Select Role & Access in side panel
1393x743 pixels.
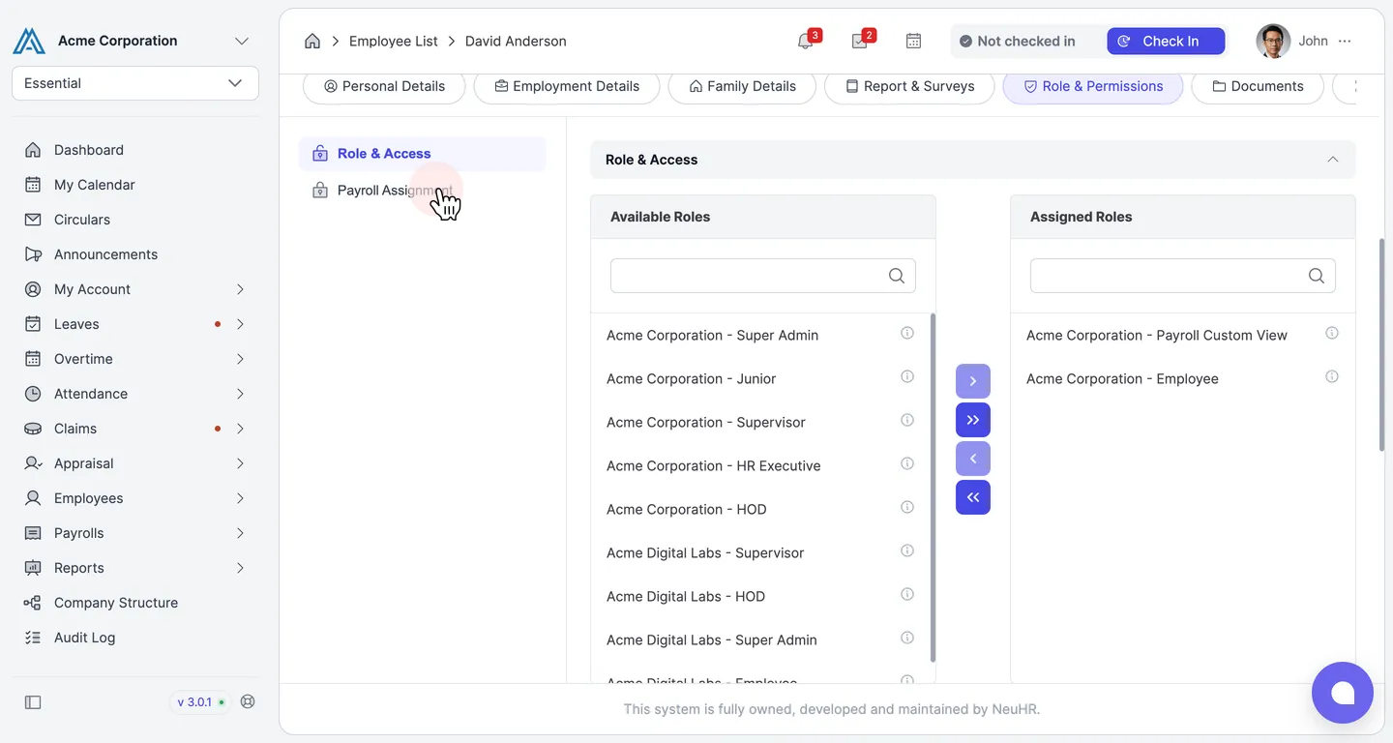(x=422, y=154)
